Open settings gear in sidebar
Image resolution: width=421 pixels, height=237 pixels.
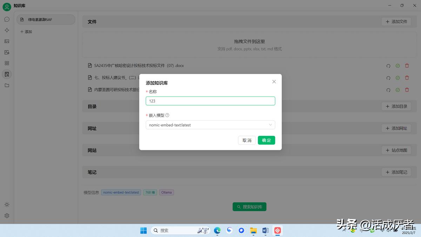click(x=7, y=216)
